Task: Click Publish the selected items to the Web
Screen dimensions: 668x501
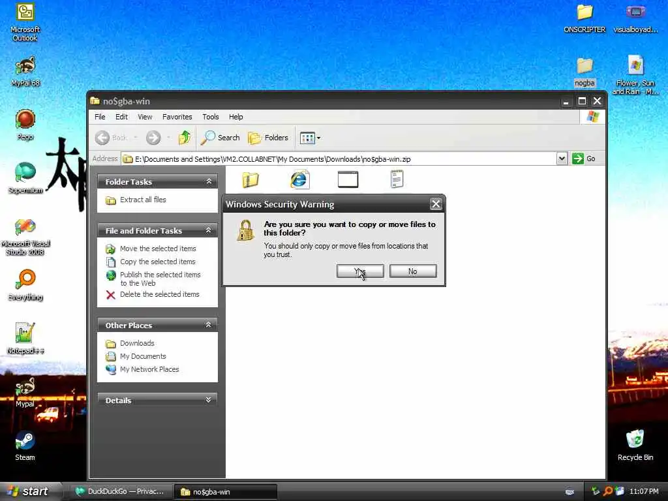Action: [153, 279]
